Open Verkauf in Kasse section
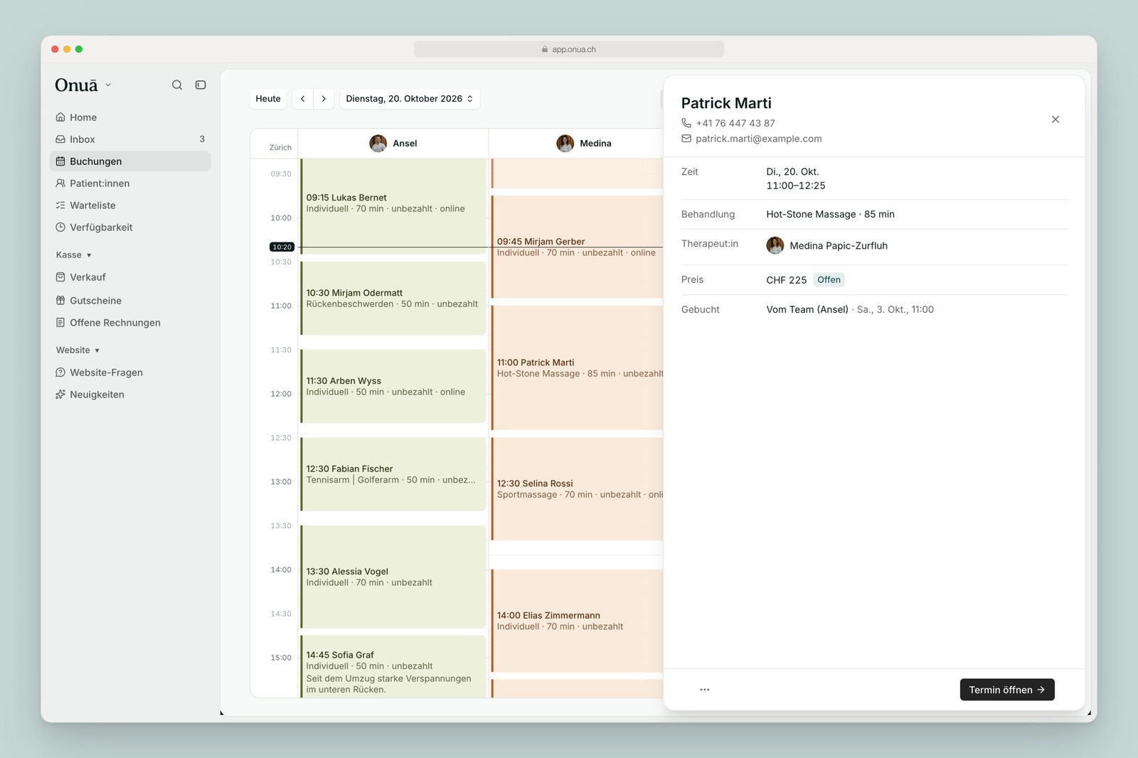 pos(130,277)
